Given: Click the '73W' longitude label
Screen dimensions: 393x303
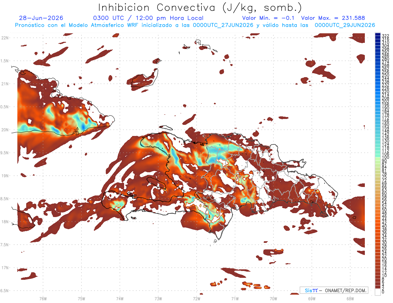Looking at the screenshot, I should pyautogui.click(x=158, y=298).
